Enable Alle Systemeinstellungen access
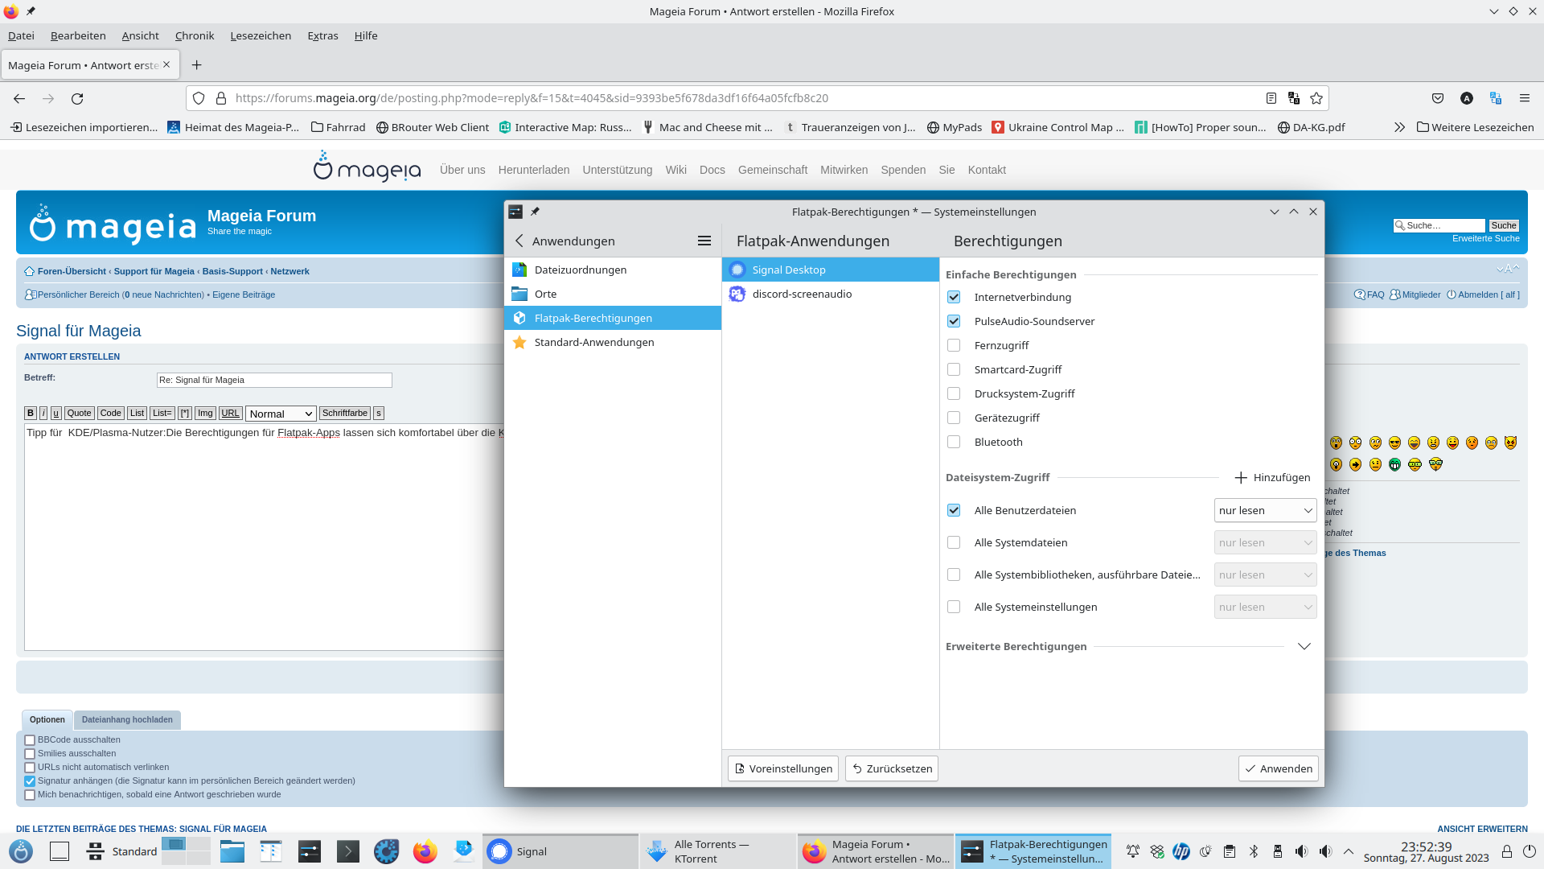The width and height of the screenshot is (1544, 869). coord(954,607)
